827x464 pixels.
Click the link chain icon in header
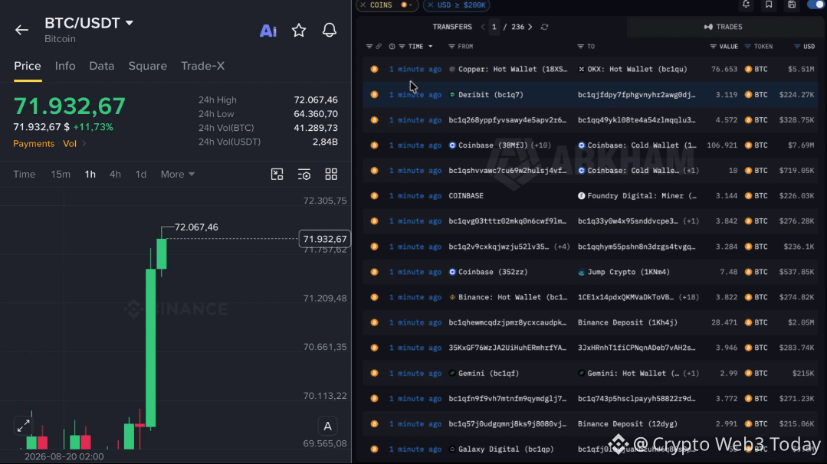(379, 47)
